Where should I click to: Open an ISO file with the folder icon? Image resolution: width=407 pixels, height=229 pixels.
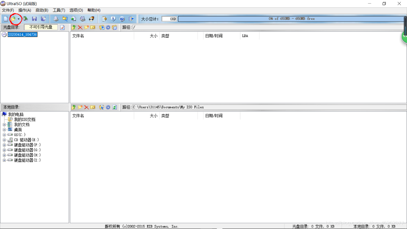13,19
